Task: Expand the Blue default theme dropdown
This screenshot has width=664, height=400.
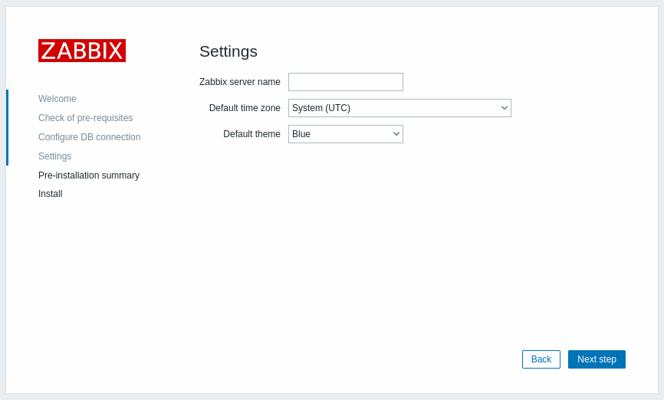Action: [346, 134]
